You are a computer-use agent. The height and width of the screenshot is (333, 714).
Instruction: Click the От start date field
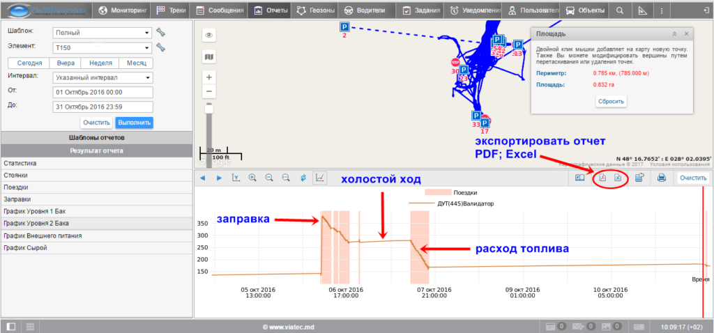coord(102,93)
